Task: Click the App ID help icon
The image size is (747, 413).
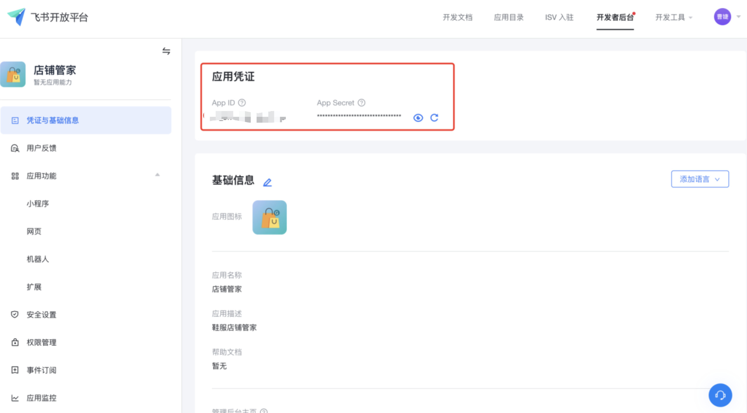Action: click(x=242, y=103)
